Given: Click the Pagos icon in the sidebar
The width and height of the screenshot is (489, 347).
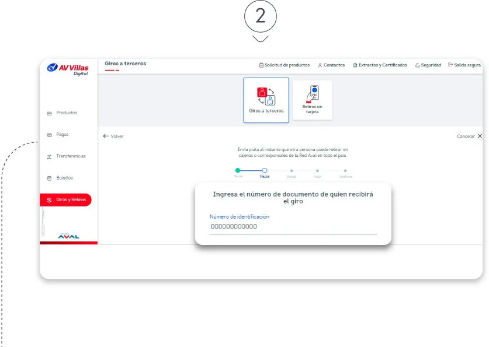Looking at the screenshot, I should pos(49,134).
